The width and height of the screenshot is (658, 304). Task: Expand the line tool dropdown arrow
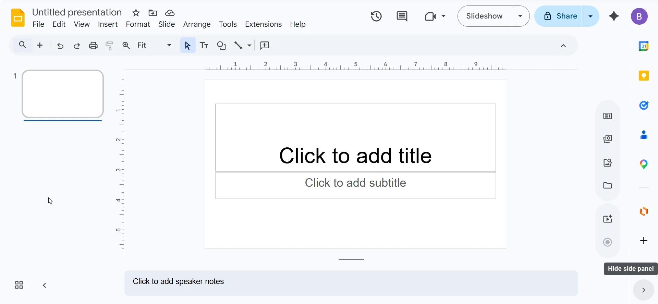tap(249, 45)
